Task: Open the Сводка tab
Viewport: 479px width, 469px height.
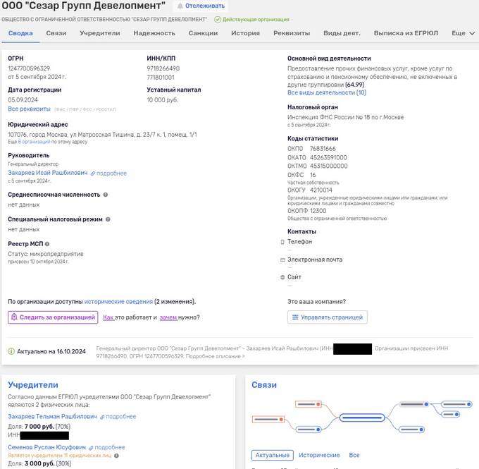Action: [20, 33]
